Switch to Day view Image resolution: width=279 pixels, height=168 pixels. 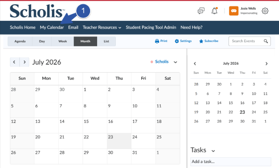click(x=42, y=41)
